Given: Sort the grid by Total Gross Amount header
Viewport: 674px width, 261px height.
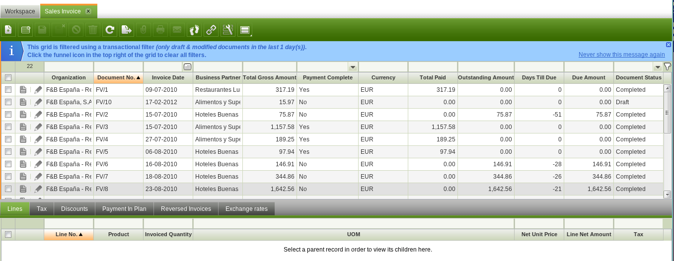Looking at the screenshot, I should (x=269, y=77).
